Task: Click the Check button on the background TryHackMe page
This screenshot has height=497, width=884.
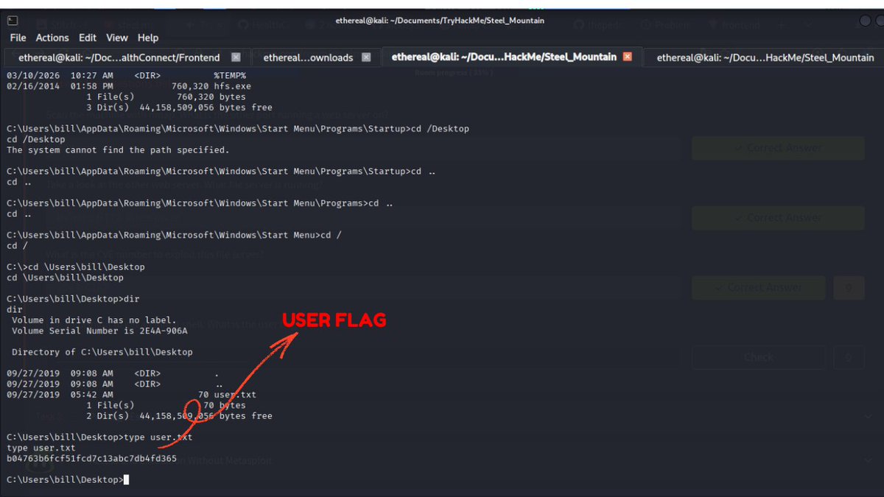Action: [x=759, y=357]
